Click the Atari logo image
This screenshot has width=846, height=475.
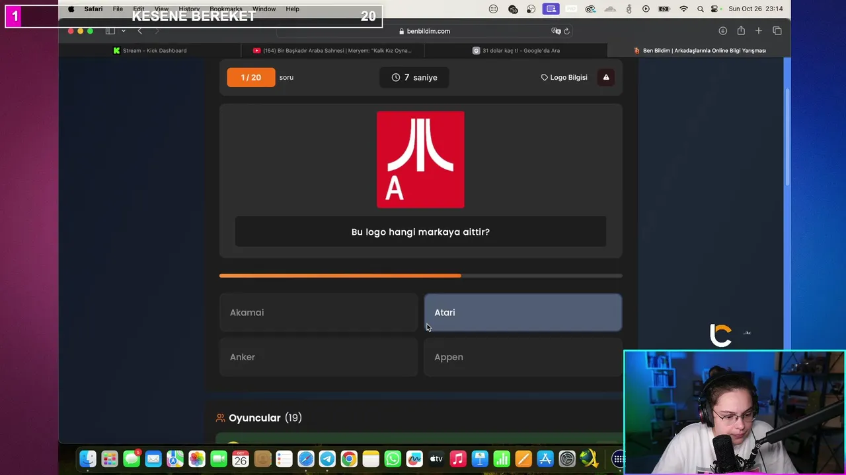click(x=420, y=160)
